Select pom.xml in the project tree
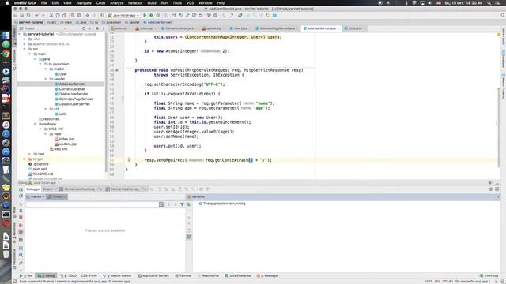Screen dimensions: 506x284 (x=40, y=169)
